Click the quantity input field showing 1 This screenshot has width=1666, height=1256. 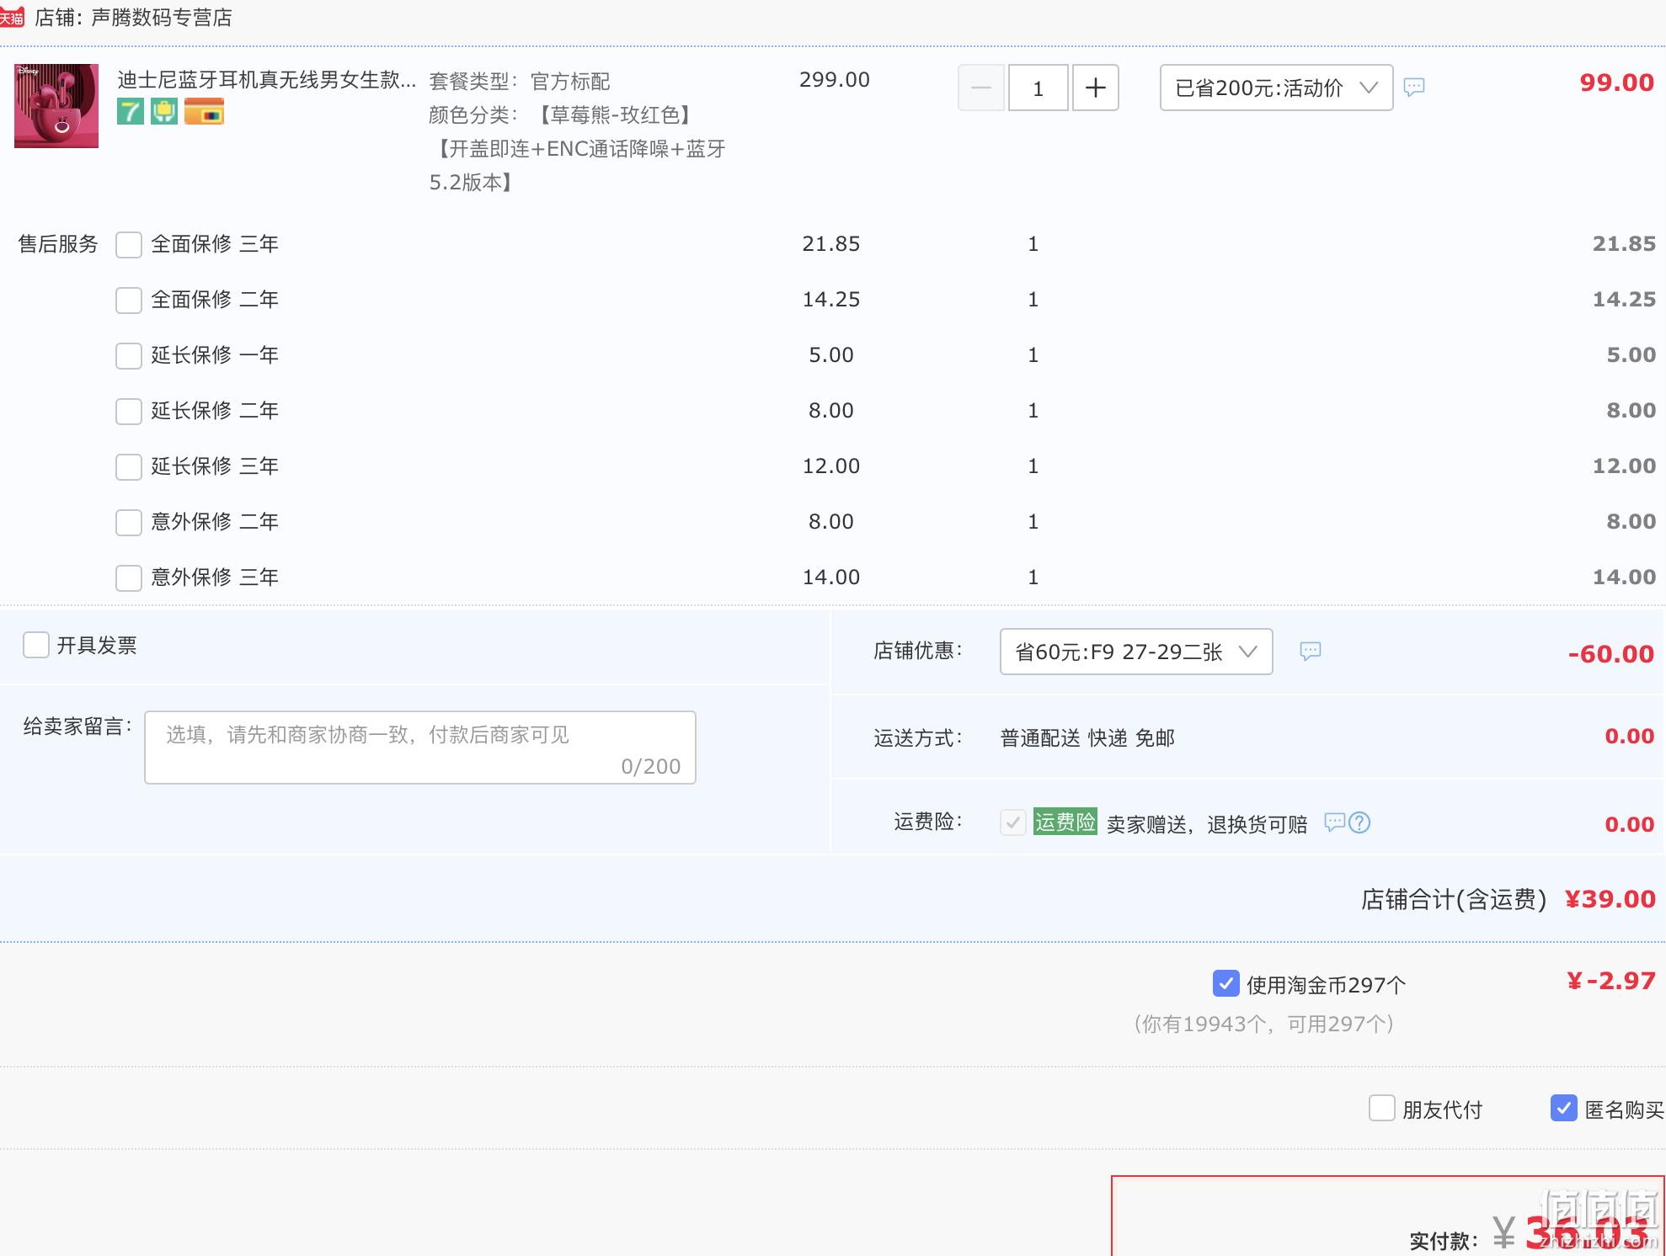1039,88
